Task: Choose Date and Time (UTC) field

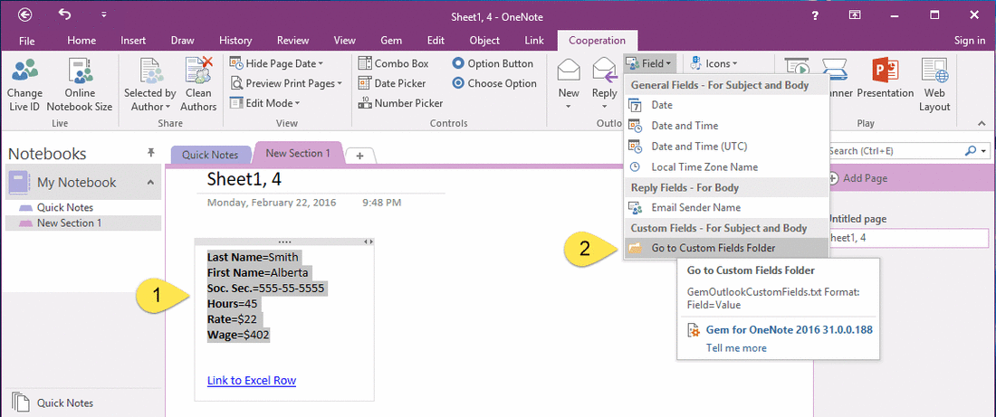Action: click(725, 146)
